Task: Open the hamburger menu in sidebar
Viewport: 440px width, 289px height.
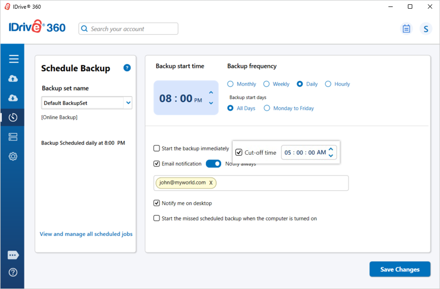Action: click(x=13, y=59)
